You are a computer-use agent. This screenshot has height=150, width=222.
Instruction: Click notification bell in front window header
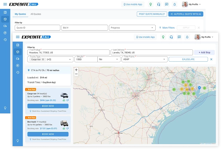[187, 37]
